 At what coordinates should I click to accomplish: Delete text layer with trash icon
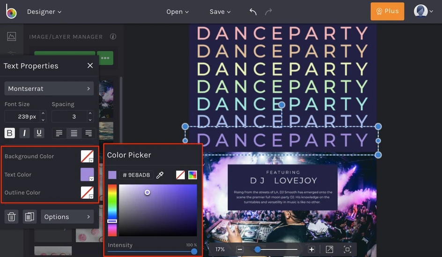coord(12,217)
